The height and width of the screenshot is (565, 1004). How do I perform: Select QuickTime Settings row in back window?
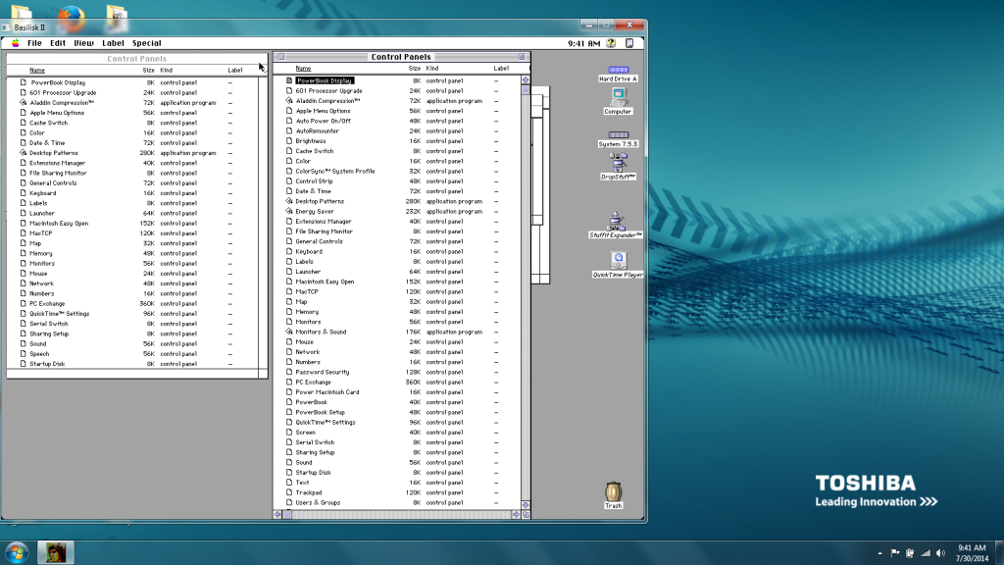132,314
